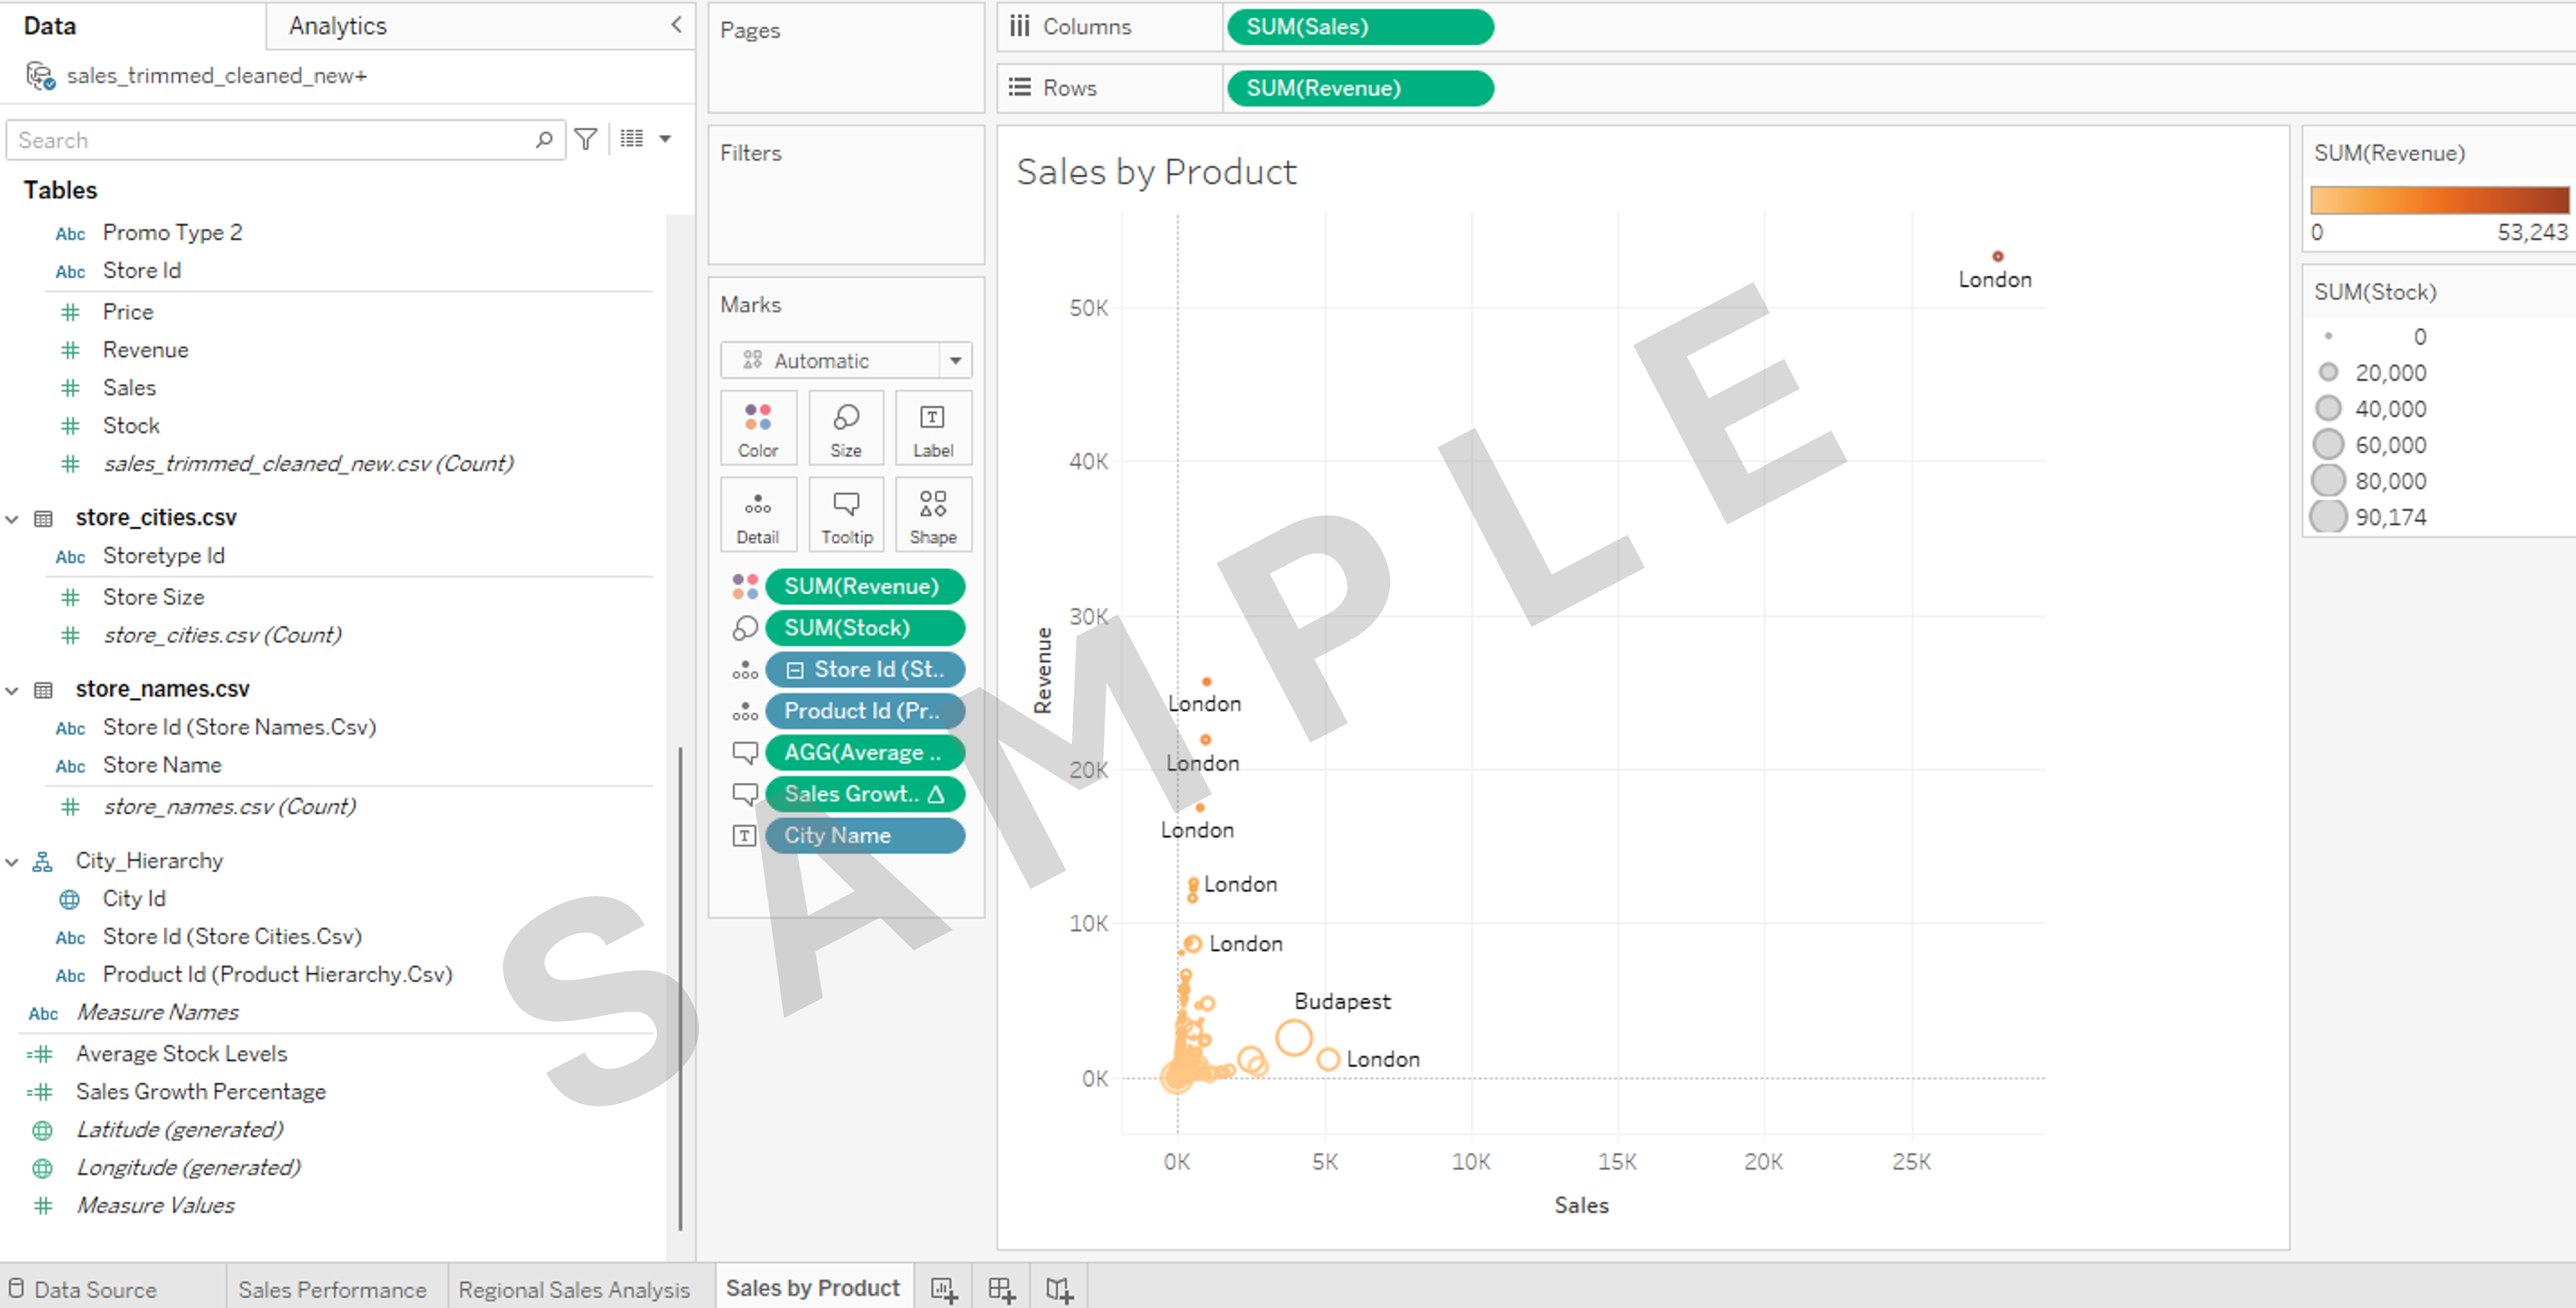This screenshot has width=2576, height=1308.
Task: Click the Shape icon in the Marks card
Action: click(932, 514)
